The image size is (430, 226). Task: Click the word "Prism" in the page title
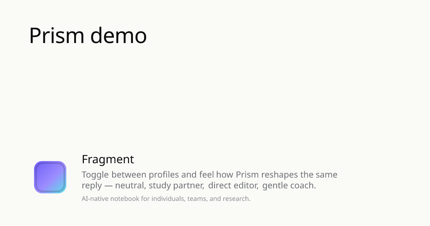(57, 36)
